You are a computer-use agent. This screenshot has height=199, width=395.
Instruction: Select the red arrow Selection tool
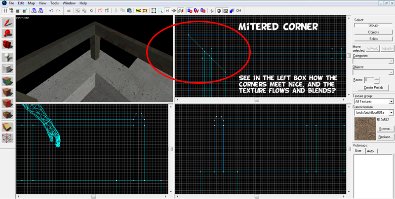coord(7,23)
